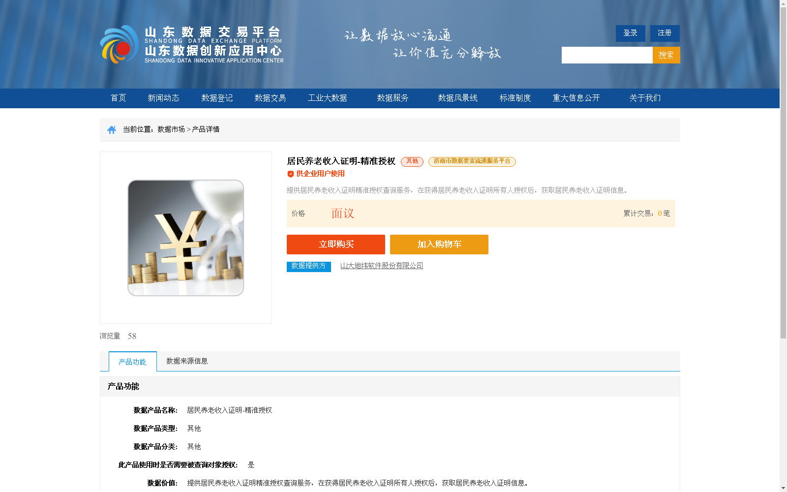Click the 累计交易 count text
Viewport: 787px width, 492px height.
(x=647, y=214)
